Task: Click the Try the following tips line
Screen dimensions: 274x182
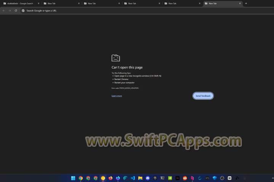Action: 121,73
